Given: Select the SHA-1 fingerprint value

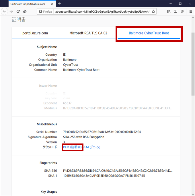Looking at the screenshot, I should (x=104, y=176).
